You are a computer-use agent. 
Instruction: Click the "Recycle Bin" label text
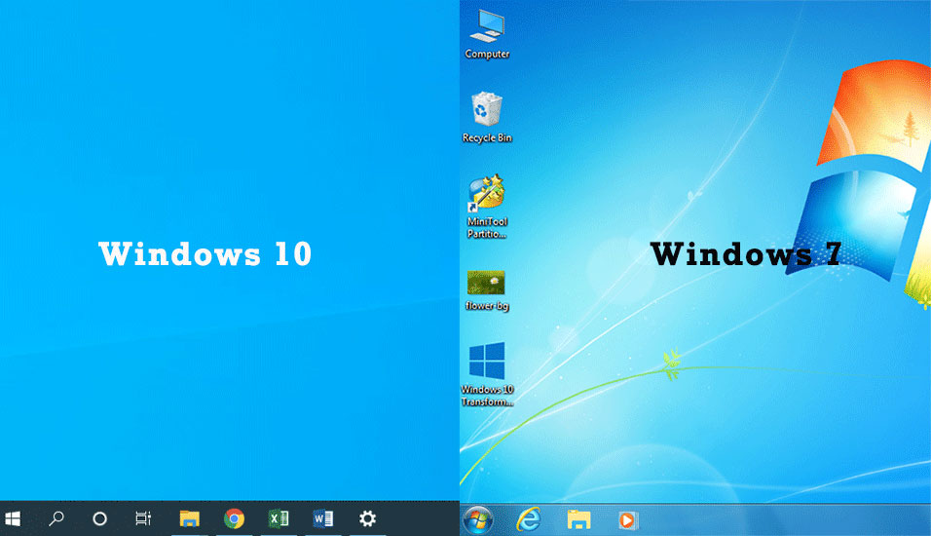click(x=487, y=137)
